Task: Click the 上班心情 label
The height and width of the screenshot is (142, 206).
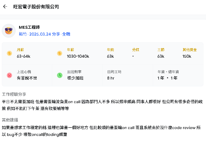Action: click(x=24, y=72)
